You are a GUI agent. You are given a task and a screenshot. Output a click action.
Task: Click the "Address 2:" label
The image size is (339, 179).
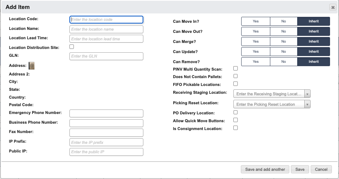[x=19, y=74]
